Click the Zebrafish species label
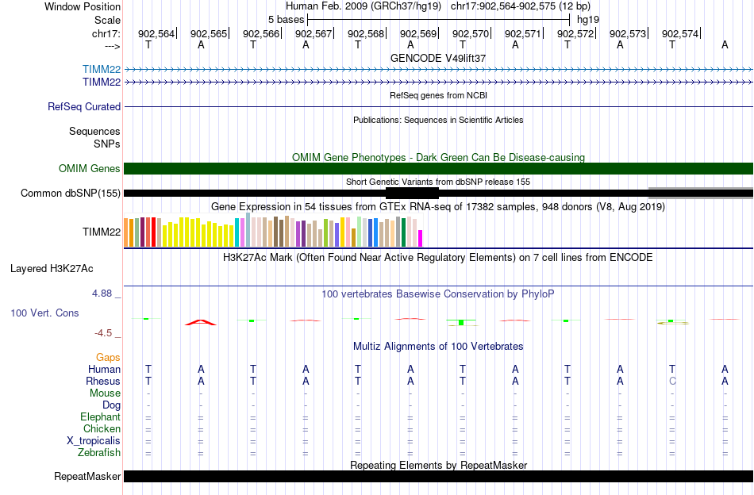This screenshot has height=495, width=754. click(99, 452)
